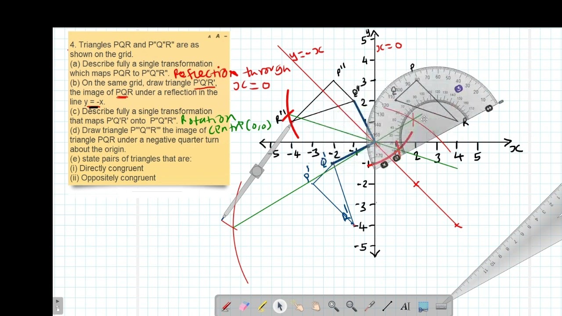Select the yellow Highlighter tool

pyautogui.click(x=262, y=306)
